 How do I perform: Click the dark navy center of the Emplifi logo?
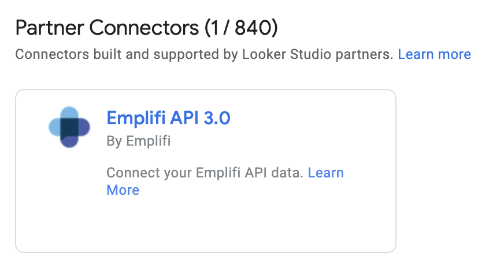point(69,127)
